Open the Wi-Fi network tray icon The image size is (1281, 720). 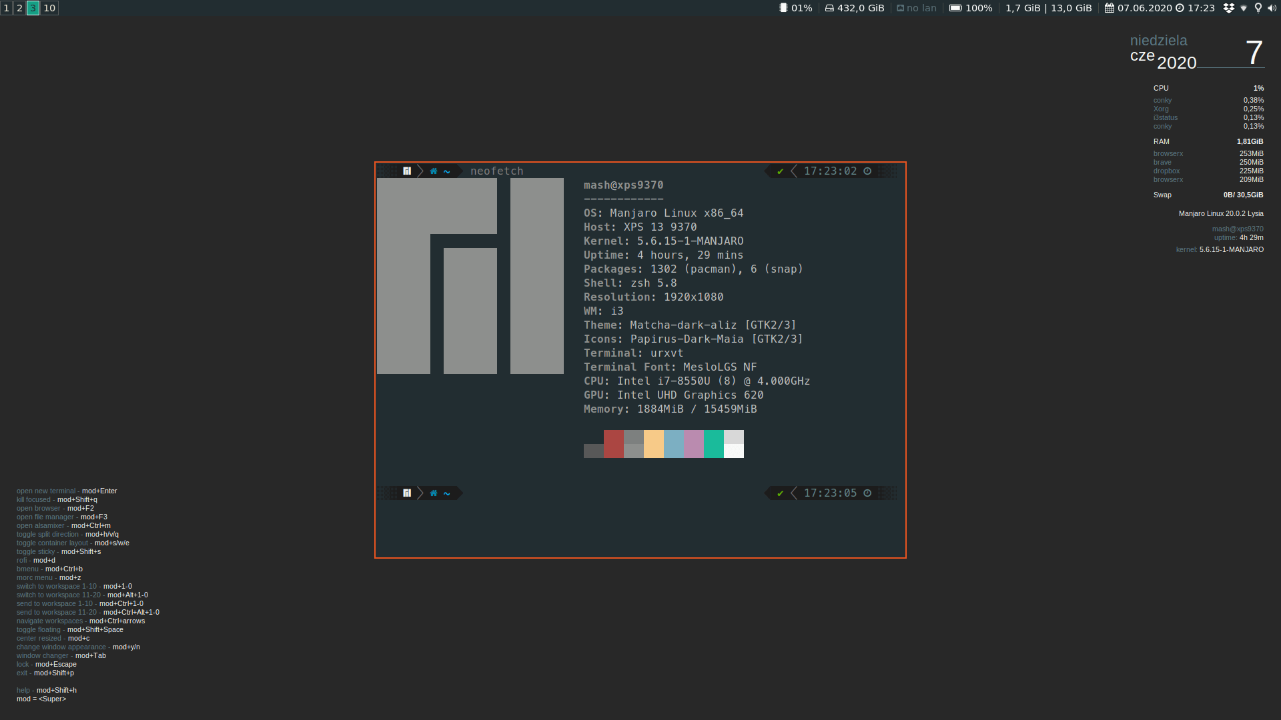[x=1243, y=8]
